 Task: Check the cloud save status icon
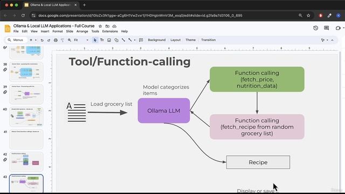click(114, 26)
